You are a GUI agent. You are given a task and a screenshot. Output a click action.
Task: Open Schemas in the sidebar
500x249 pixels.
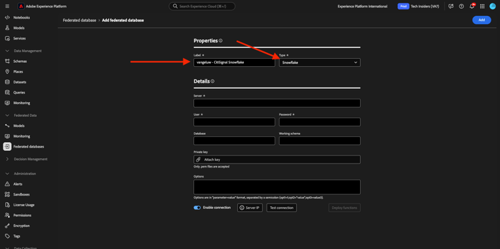(x=20, y=61)
